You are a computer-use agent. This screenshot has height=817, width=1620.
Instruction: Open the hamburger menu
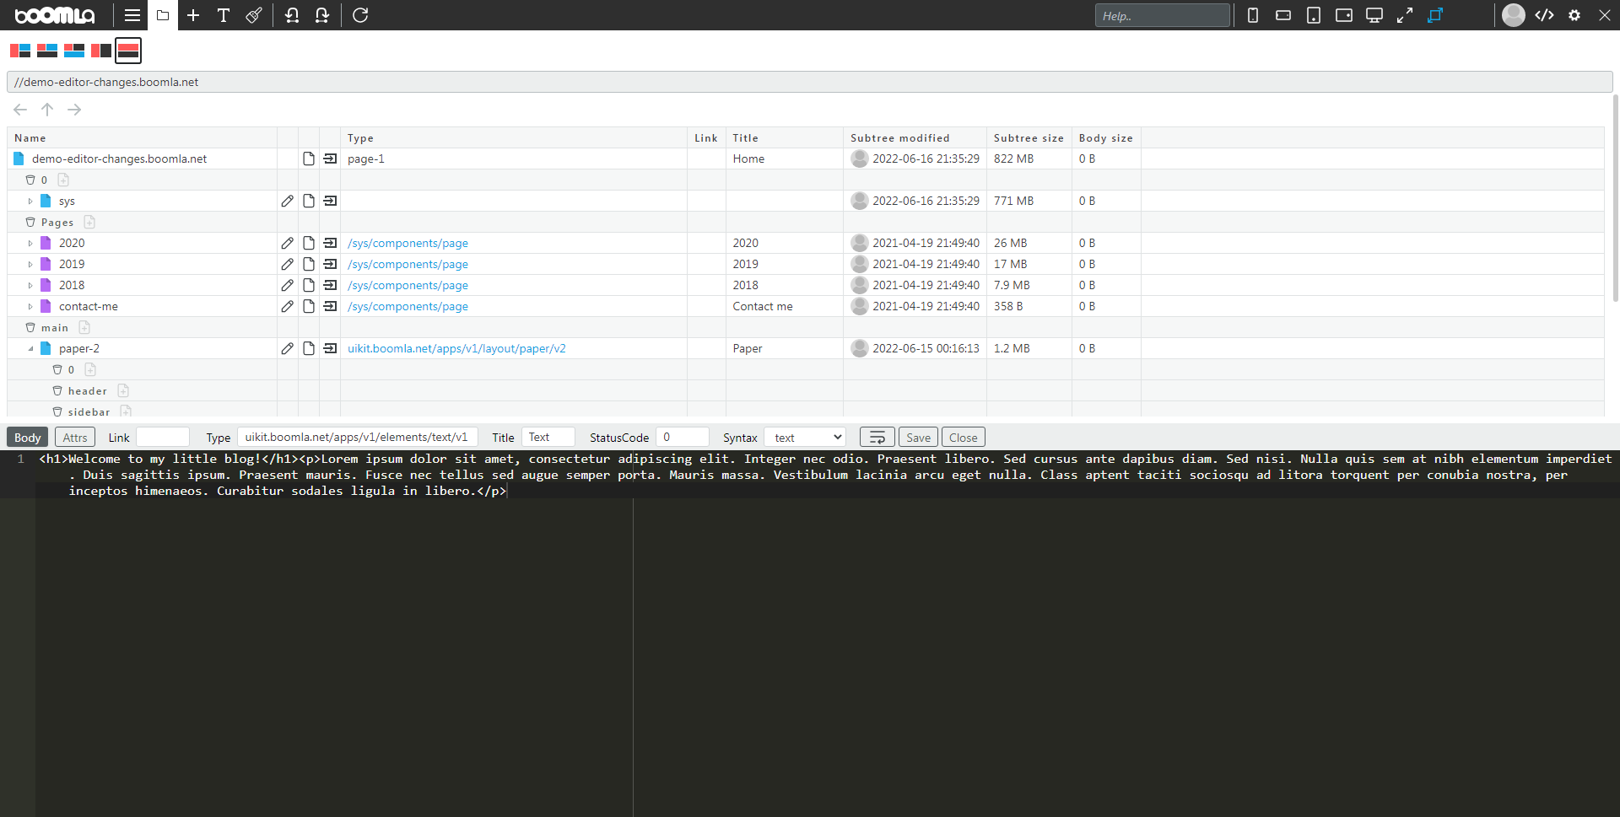coord(132,15)
